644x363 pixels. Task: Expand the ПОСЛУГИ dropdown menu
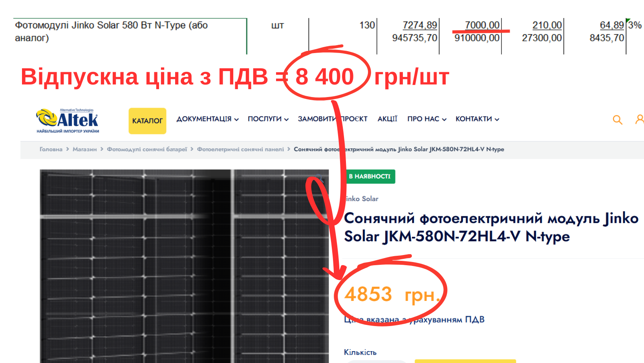[x=268, y=119]
